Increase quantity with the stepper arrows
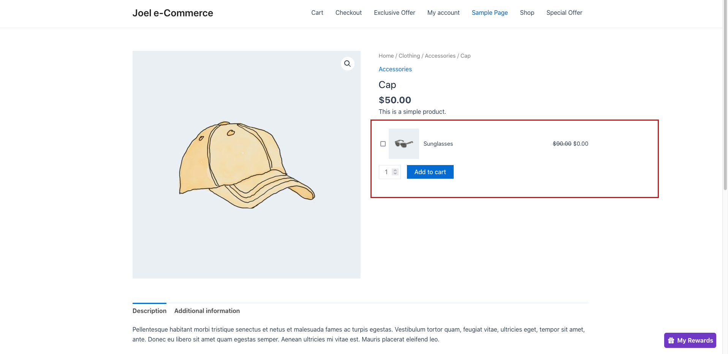This screenshot has width=728, height=354. click(x=395, y=170)
